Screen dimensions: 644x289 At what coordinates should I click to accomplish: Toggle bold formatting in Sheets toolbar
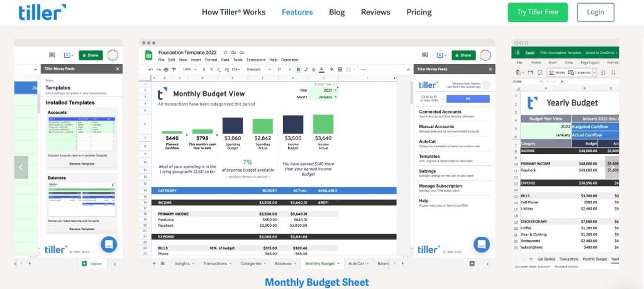point(298,69)
